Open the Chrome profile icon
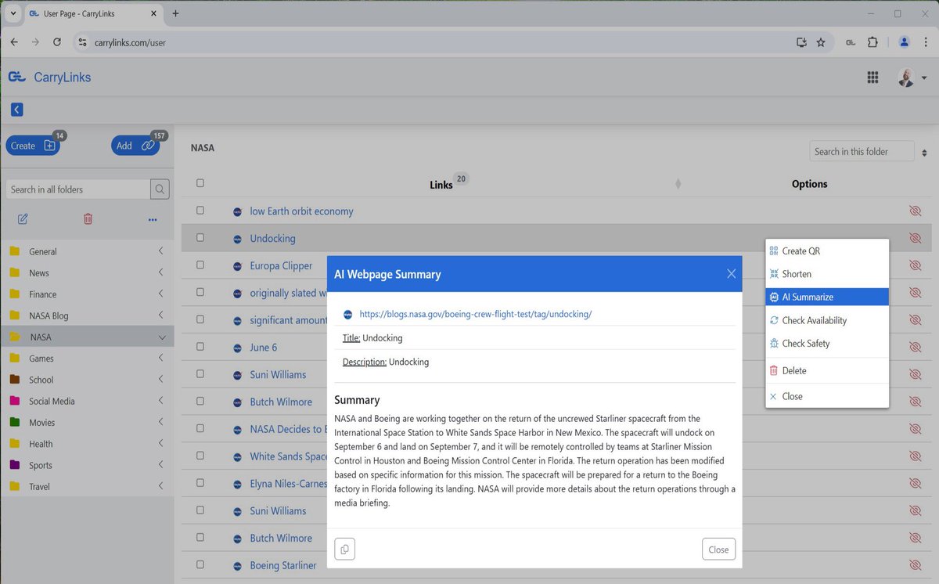Viewport: 939px width, 584px height. 905,42
